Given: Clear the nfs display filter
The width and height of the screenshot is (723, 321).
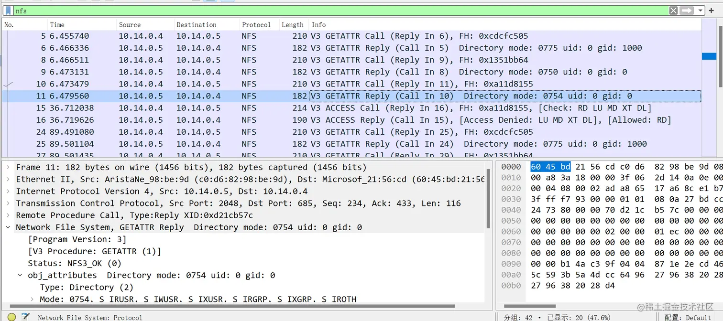Looking at the screenshot, I should tap(673, 11).
